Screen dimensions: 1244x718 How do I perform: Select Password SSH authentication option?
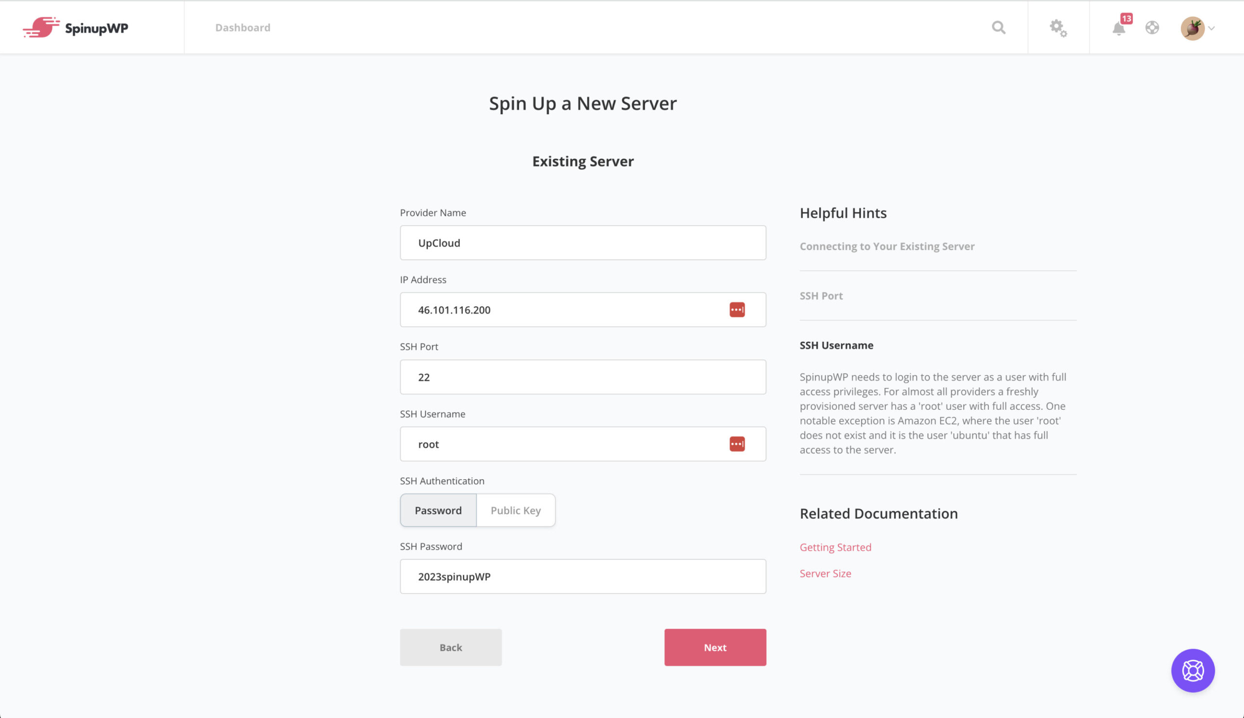[x=438, y=510]
